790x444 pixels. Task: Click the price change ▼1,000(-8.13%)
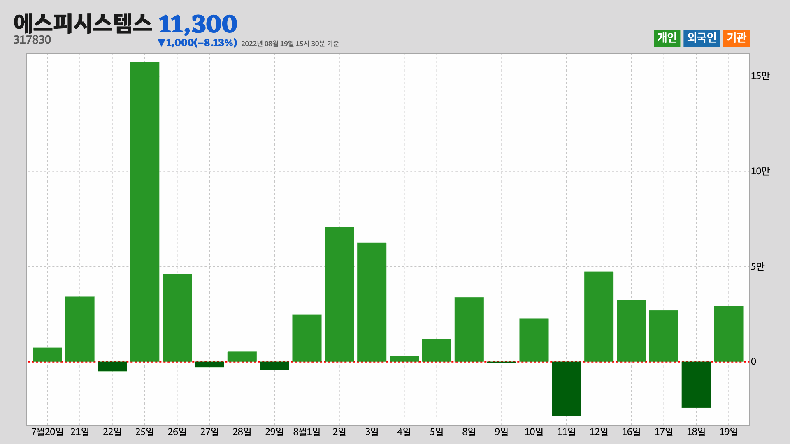(197, 43)
